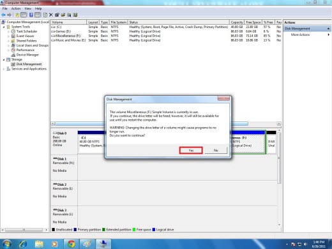Click the (C:) 40.00 GB NTFS partition block

[x=91, y=142]
